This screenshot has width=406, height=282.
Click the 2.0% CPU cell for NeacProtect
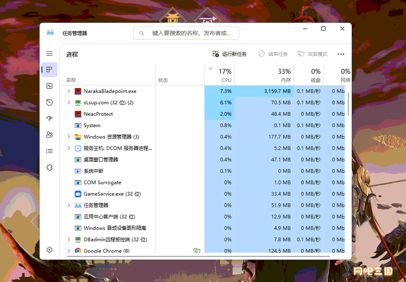[x=220, y=114]
